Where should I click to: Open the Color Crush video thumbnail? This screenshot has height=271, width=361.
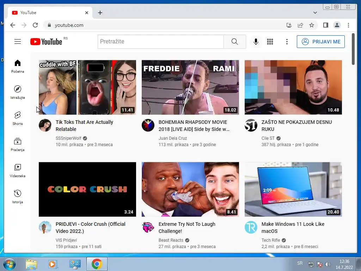coord(87,189)
